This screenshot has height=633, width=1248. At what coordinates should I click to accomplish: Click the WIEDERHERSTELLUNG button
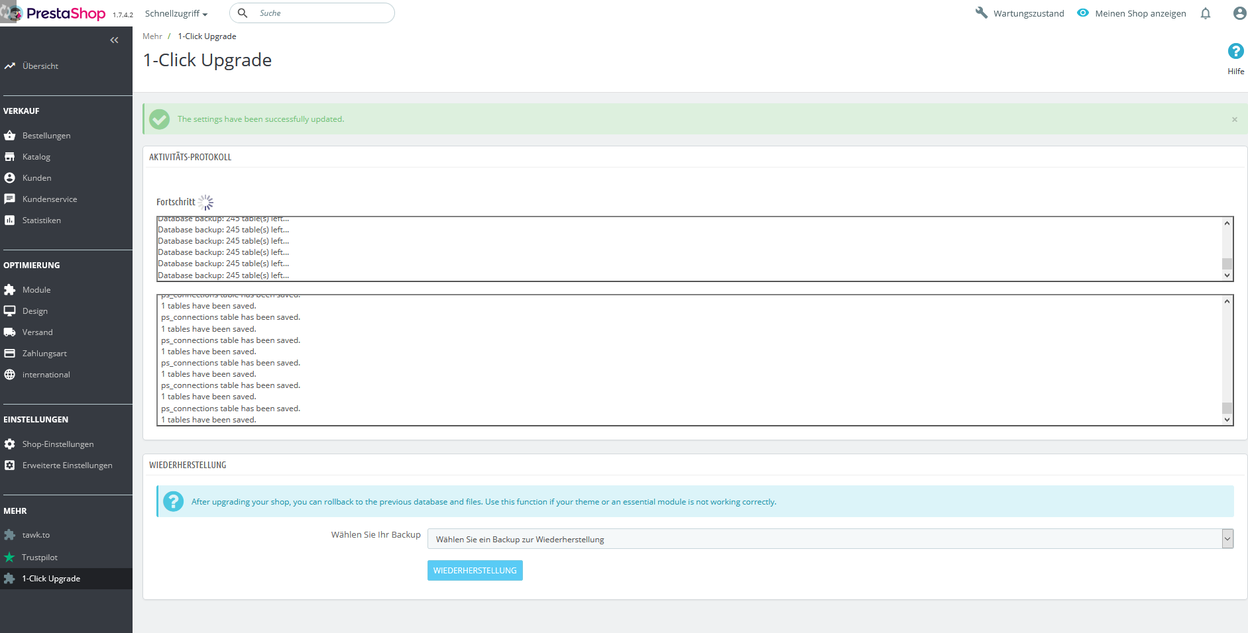(x=475, y=571)
